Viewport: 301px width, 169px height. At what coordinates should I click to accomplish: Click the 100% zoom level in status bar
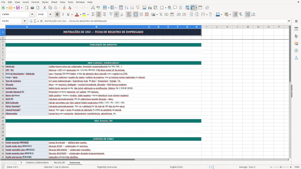pos(297,167)
